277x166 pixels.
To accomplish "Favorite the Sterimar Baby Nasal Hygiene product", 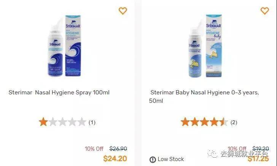I will click(x=264, y=11).
